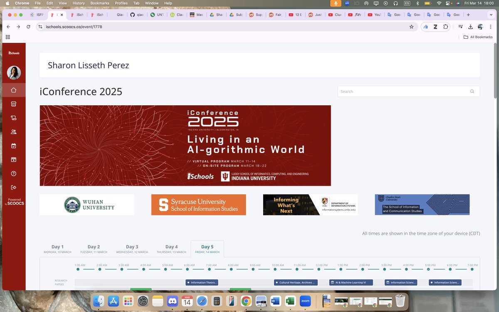The image size is (499, 312).
Task: Click the browser forward arrow
Action: click(18, 27)
